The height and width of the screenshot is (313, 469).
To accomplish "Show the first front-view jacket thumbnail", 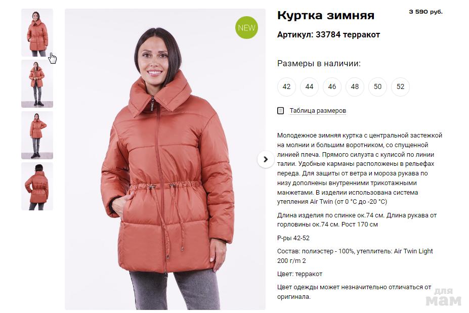I will (x=37, y=32).
